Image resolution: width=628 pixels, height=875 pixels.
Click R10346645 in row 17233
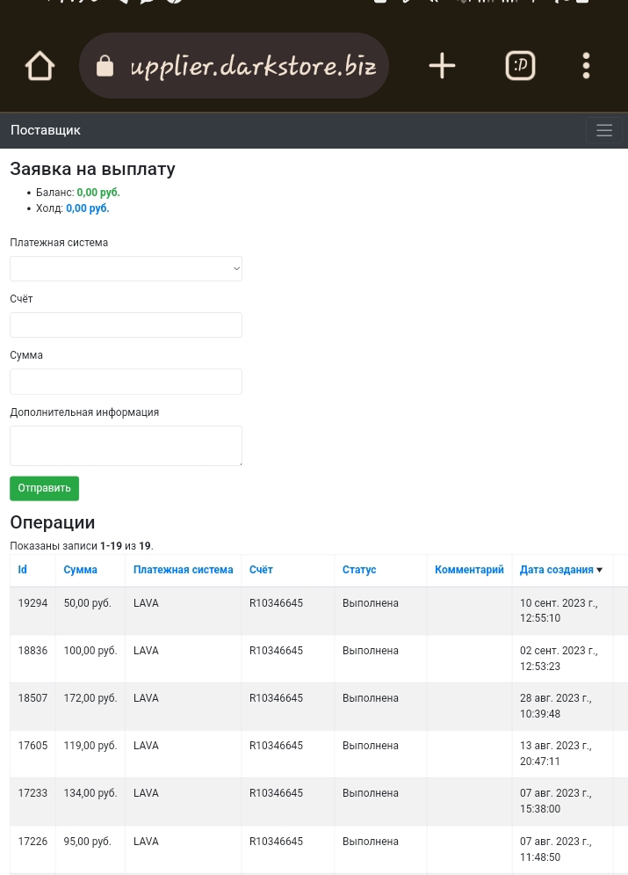pos(276,793)
